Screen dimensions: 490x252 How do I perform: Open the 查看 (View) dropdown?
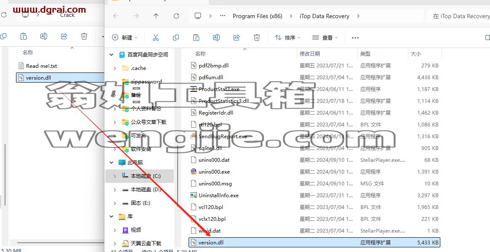pos(325,38)
